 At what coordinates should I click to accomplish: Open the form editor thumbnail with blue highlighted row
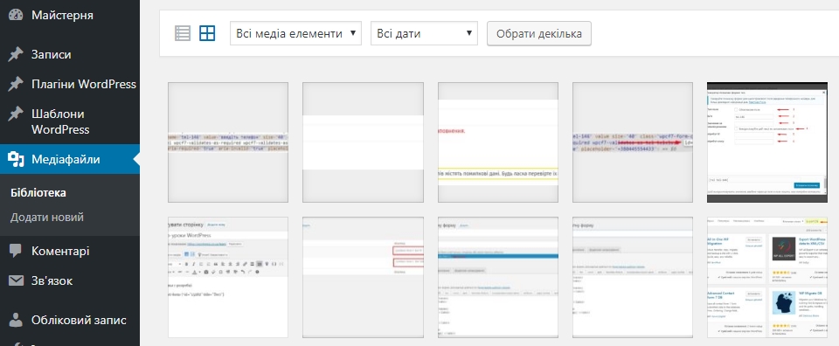click(498, 277)
